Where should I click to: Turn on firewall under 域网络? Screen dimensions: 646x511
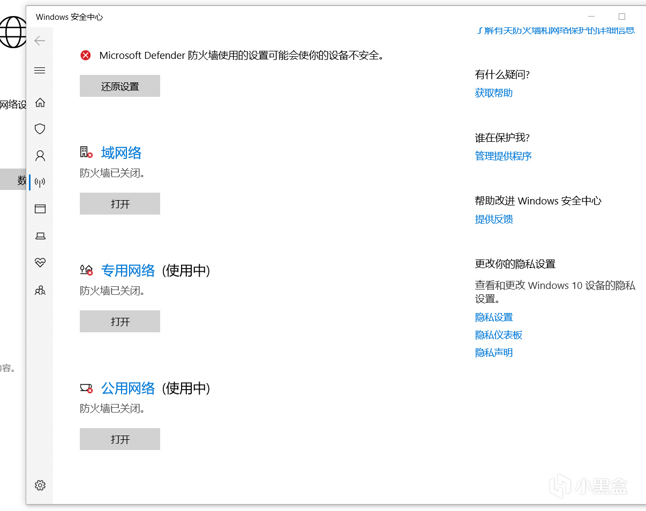(120, 204)
